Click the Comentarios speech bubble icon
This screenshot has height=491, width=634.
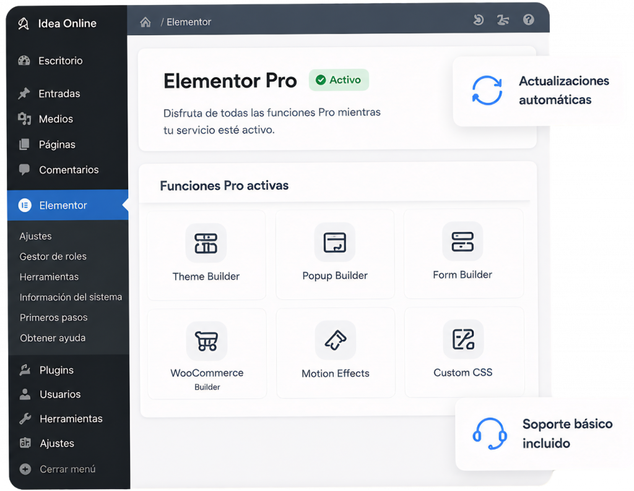point(24,169)
